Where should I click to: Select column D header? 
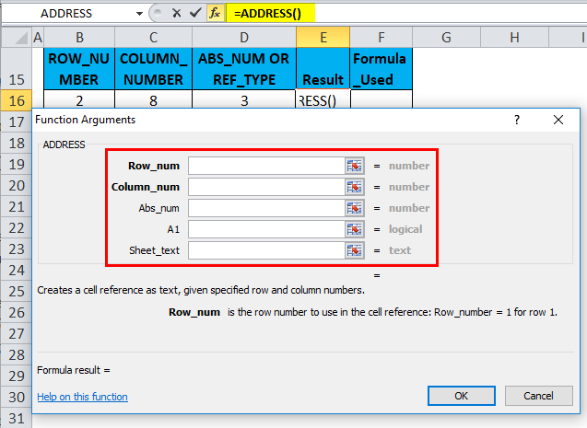pyautogui.click(x=244, y=38)
